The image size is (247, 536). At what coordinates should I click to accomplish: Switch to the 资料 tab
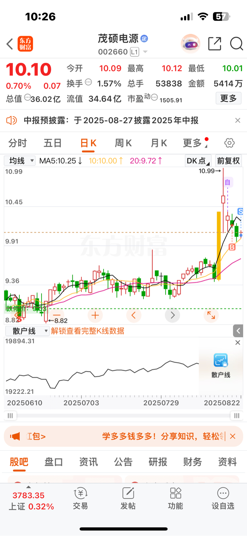[227, 462]
